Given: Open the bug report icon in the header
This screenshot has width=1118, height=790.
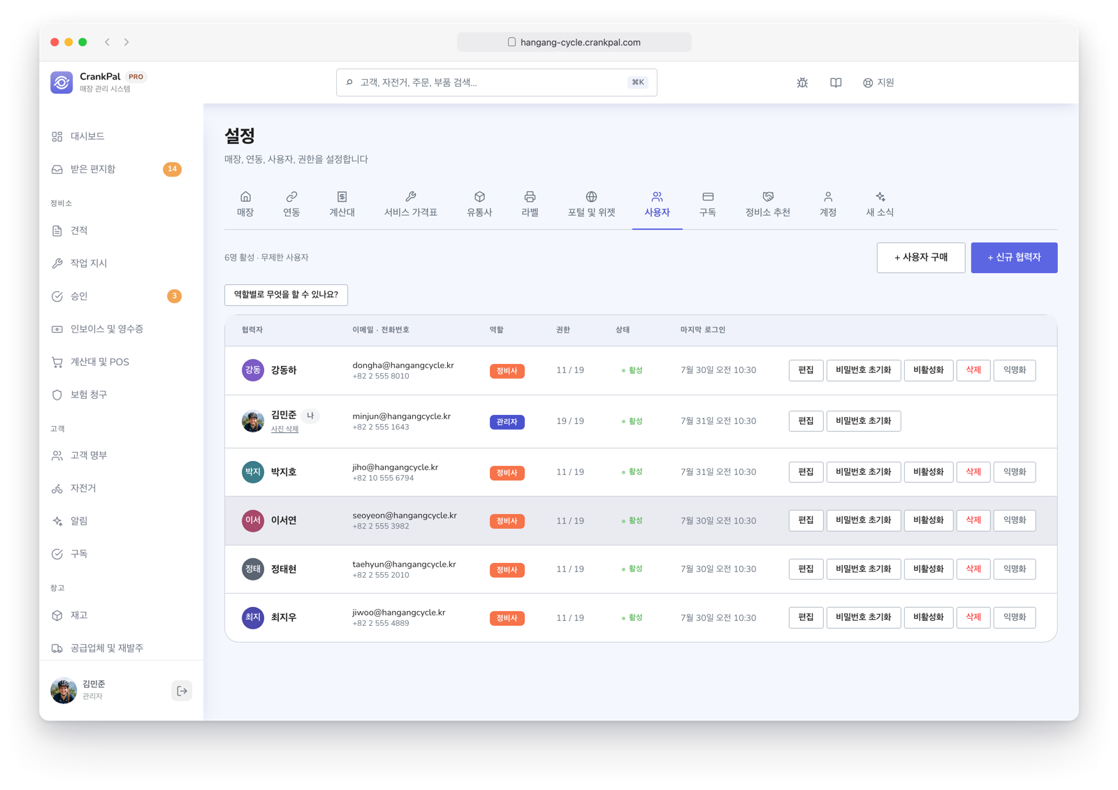Looking at the screenshot, I should [802, 82].
